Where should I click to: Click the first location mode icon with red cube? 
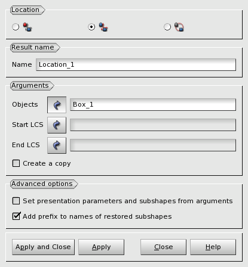[x=27, y=27]
